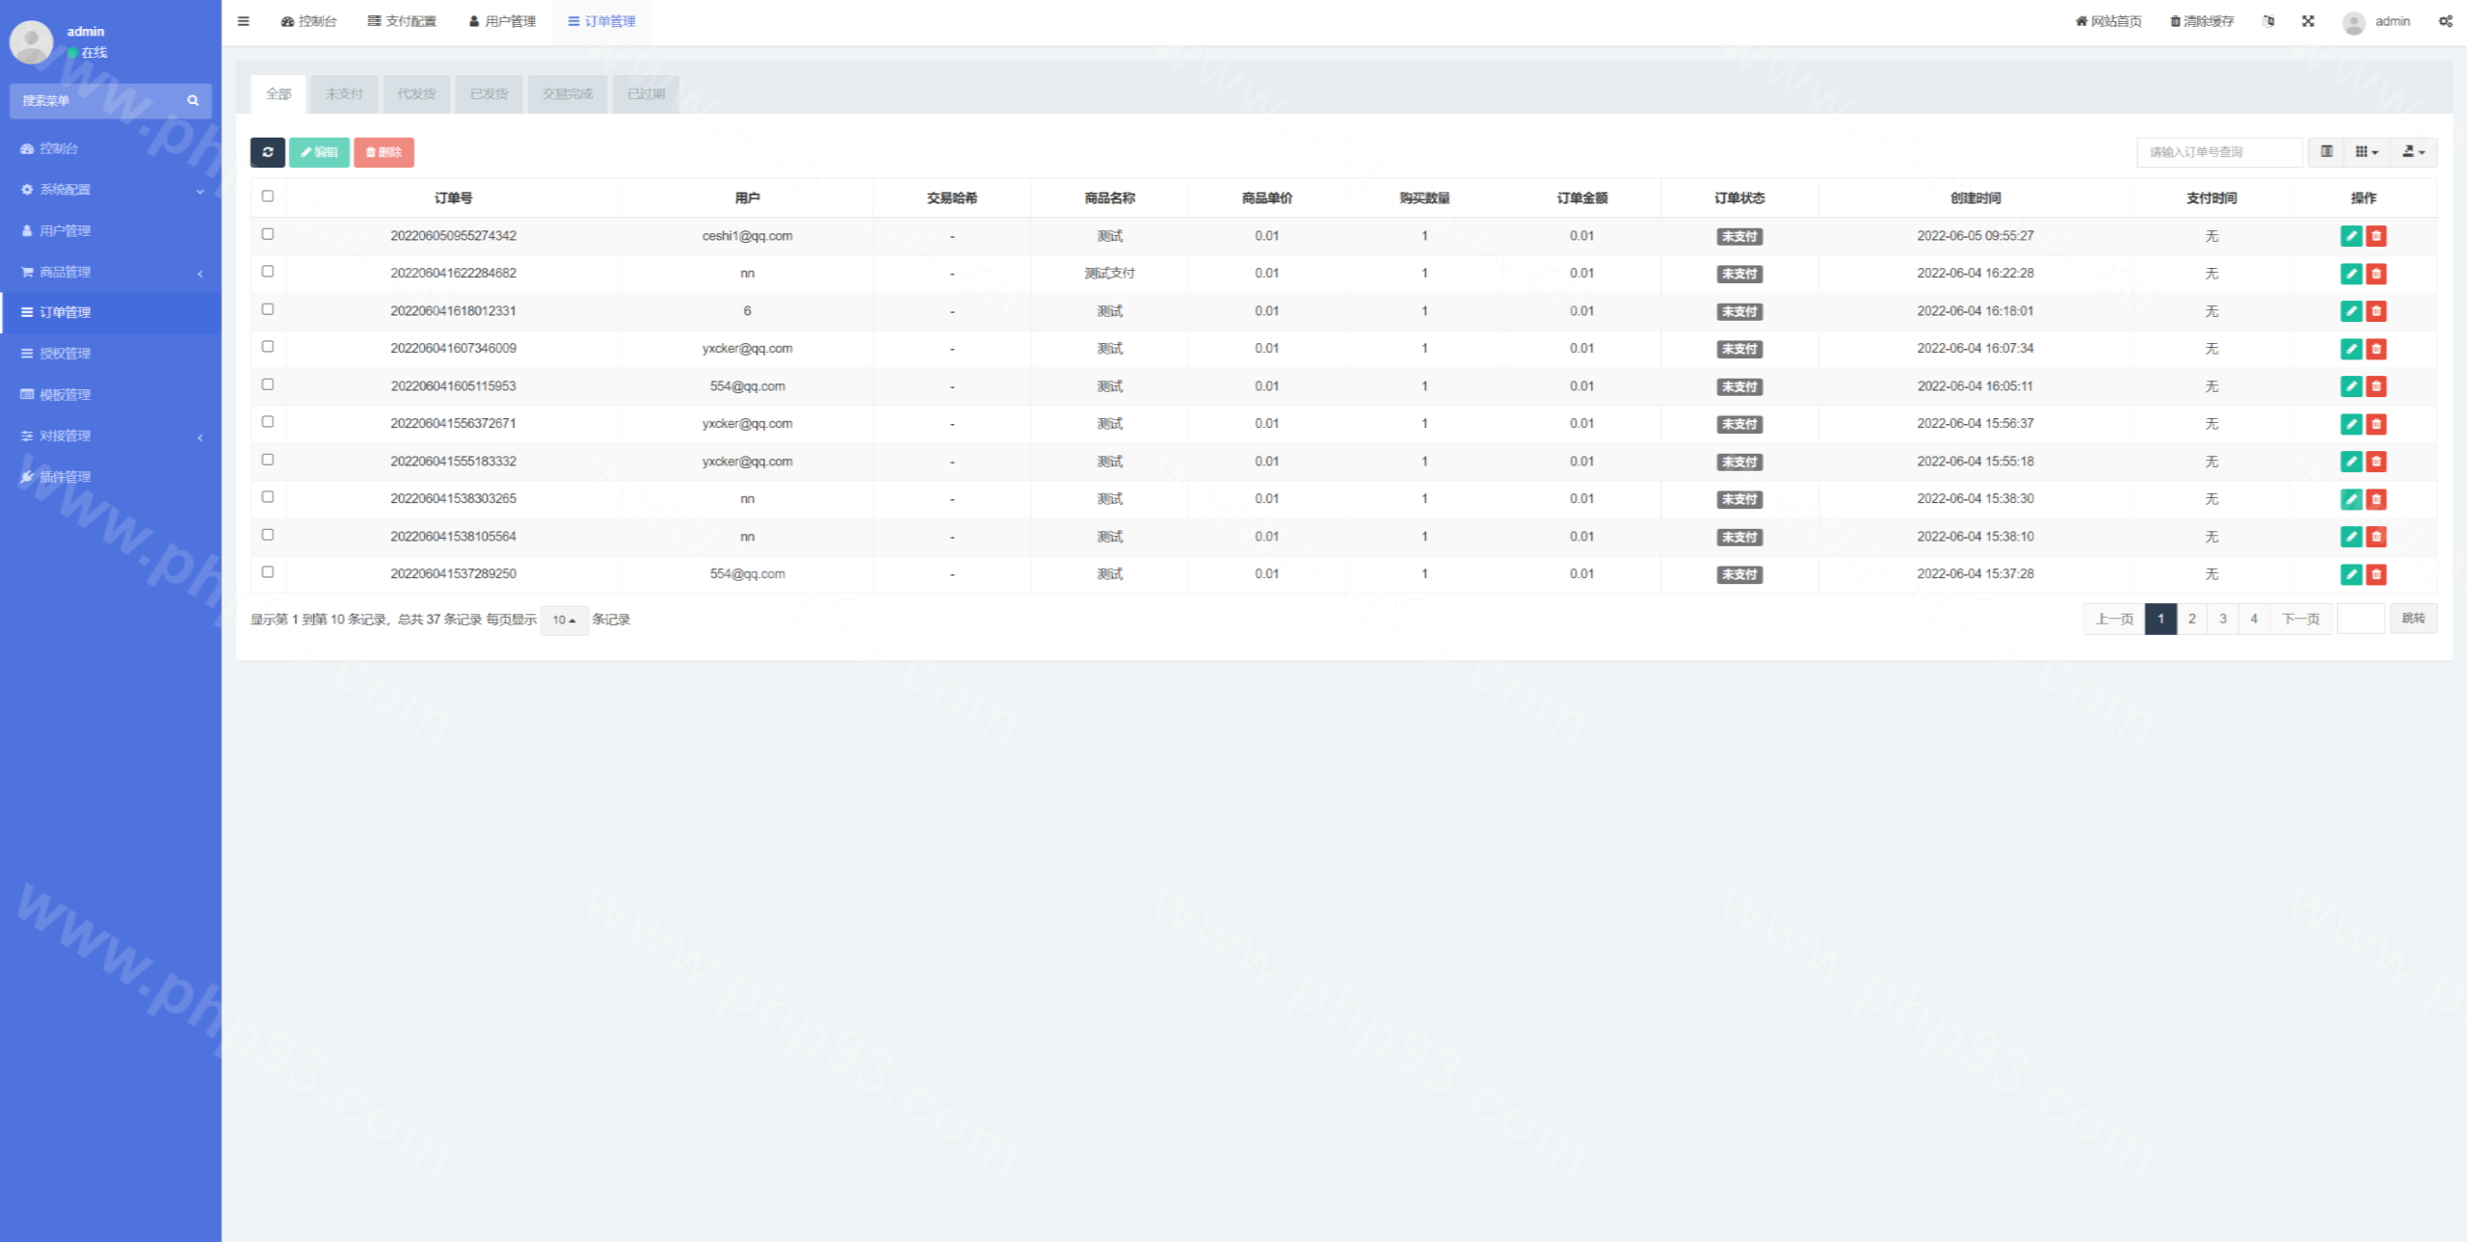Select the checkbox for order 202206041618012331
Viewport: 2467px width, 1242px height.
coord(268,309)
